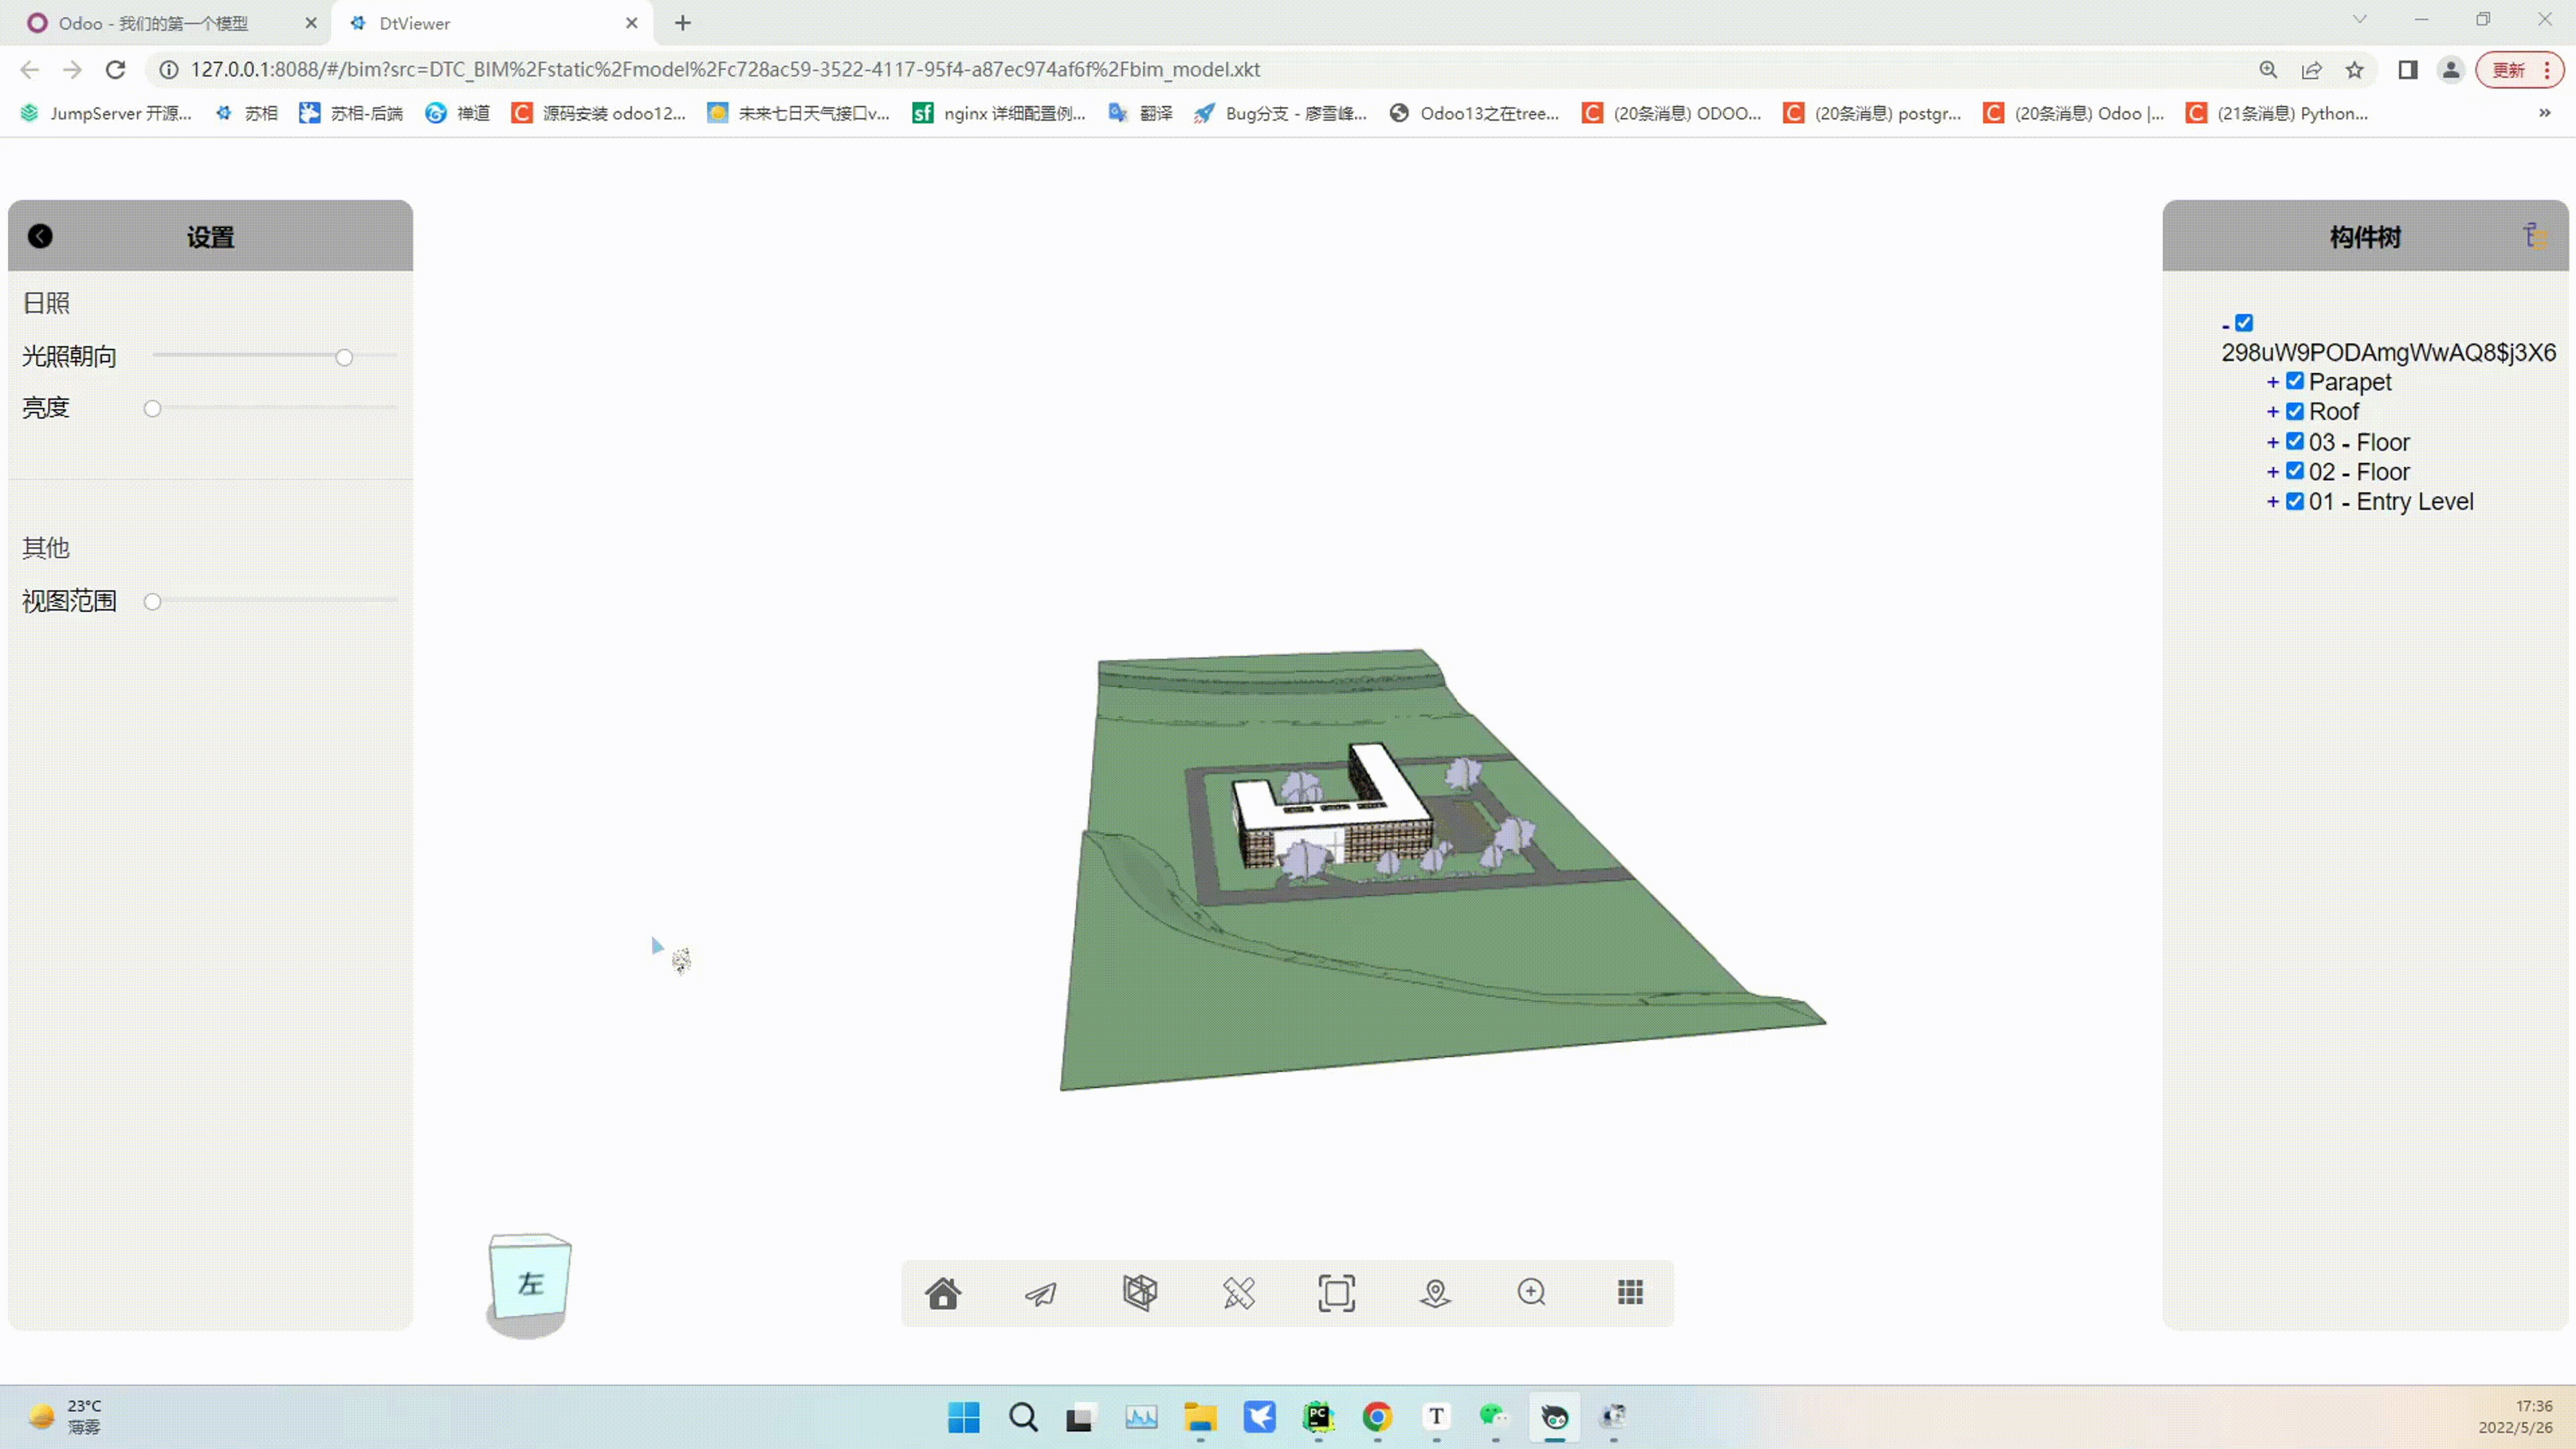Activate the paper plane fly mode icon
This screenshot has height=1449, width=2576.
pyautogui.click(x=1040, y=1293)
